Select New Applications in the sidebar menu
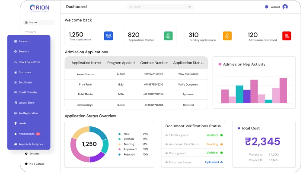Viewport: 303px width, 172px height. tap(29, 62)
